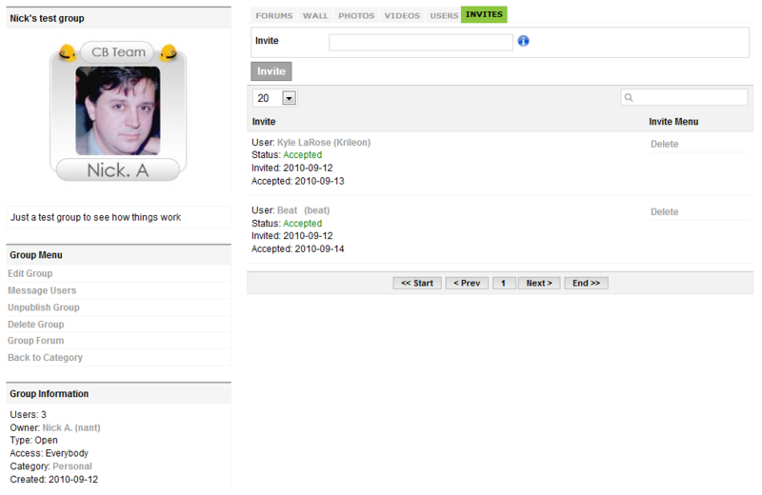Open the Personal category link
Image resolution: width=762 pixels, height=495 pixels.
(72, 466)
